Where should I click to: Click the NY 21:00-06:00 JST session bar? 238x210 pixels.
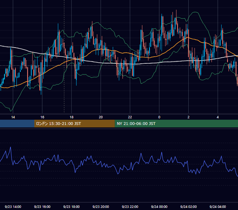pos(176,124)
